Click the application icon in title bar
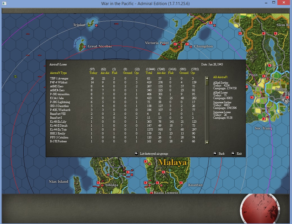The width and height of the screenshot is (292, 224). point(4,3)
